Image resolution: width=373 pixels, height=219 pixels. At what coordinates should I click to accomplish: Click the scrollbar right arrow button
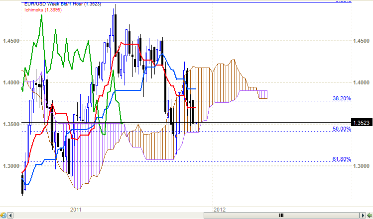tap(363, 216)
